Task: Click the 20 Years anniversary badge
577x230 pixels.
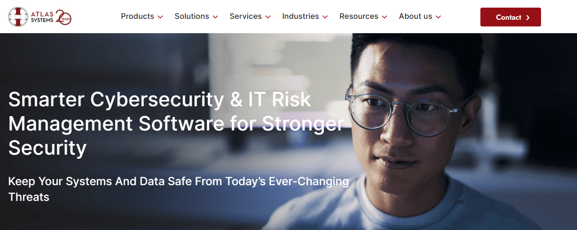Action: (63, 17)
